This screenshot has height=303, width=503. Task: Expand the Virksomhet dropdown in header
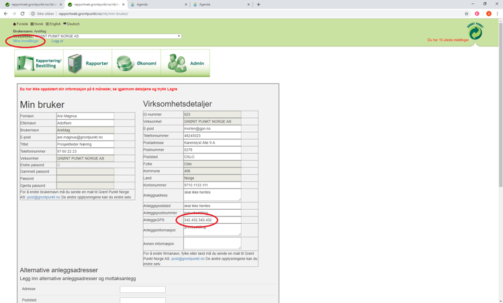click(x=107, y=36)
